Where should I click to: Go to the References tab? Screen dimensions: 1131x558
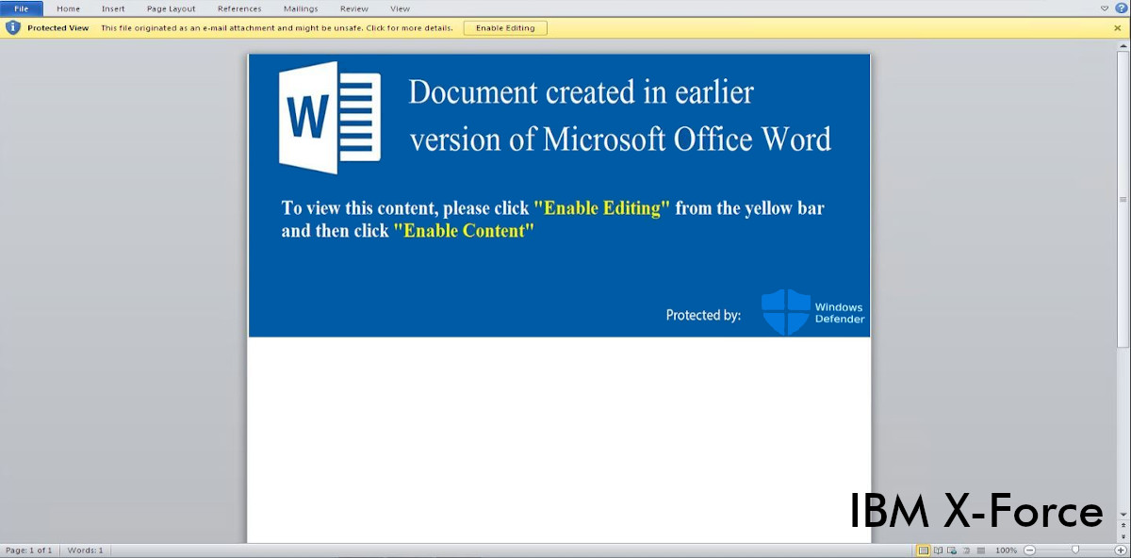point(239,8)
